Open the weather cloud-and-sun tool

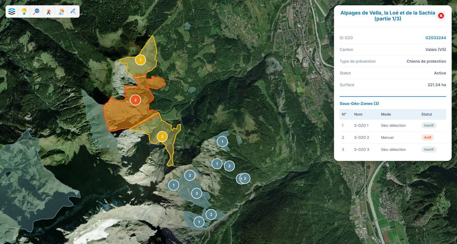pyautogui.click(x=61, y=11)
